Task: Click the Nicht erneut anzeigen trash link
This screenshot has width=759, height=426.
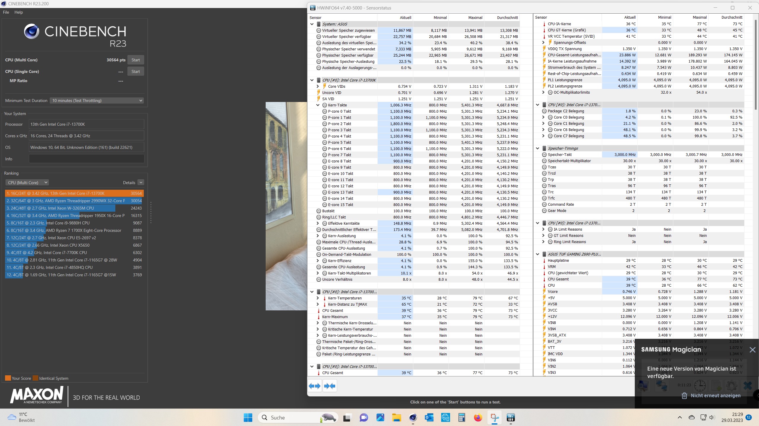Action: 711,395
